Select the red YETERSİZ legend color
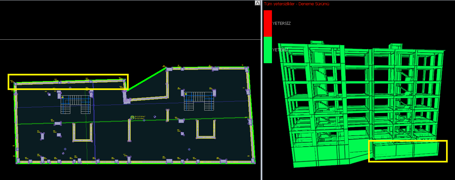Image resolution: width=455 pixels, height=180 pixels. 268,23
